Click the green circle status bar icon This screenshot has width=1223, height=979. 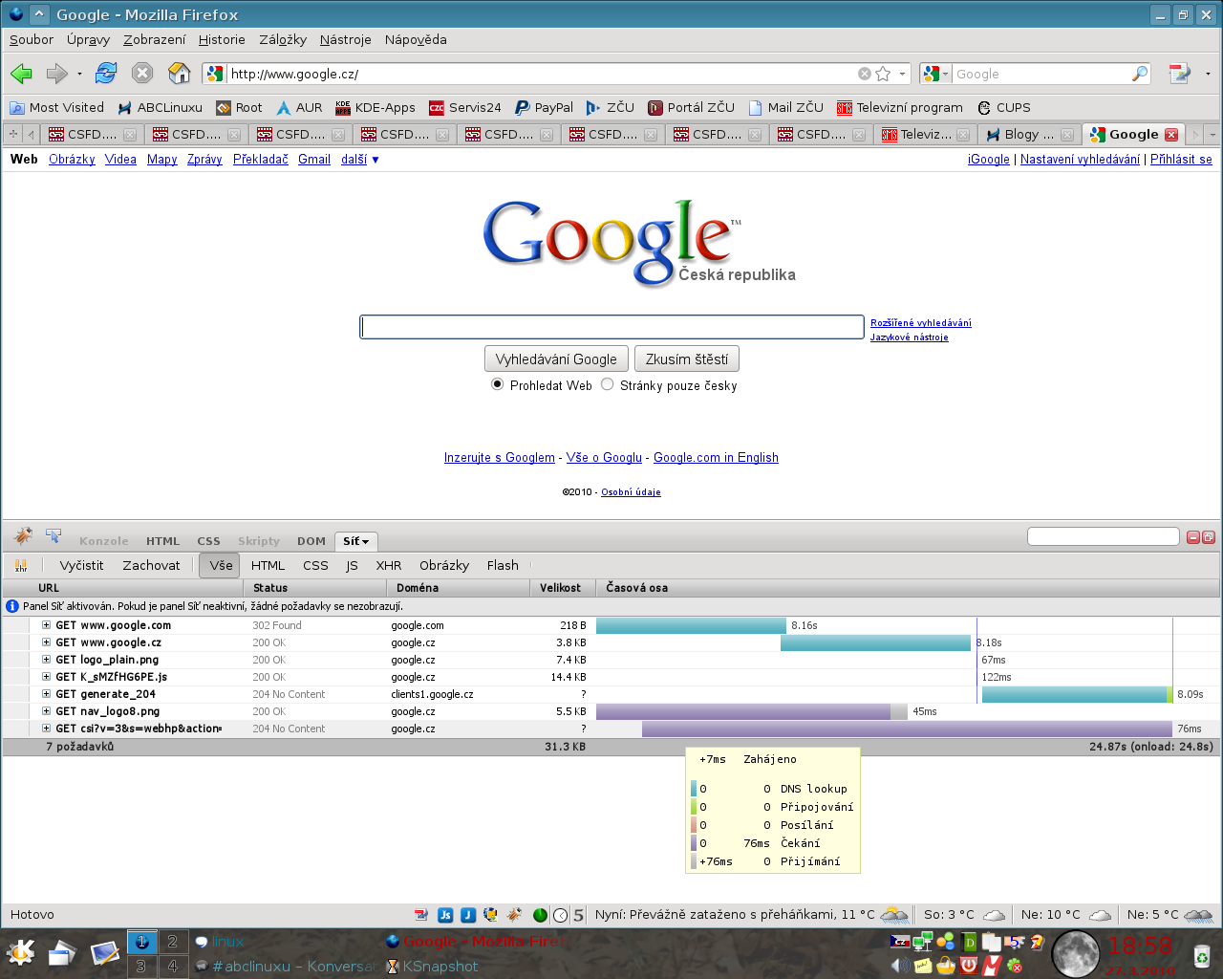point(540,915)
